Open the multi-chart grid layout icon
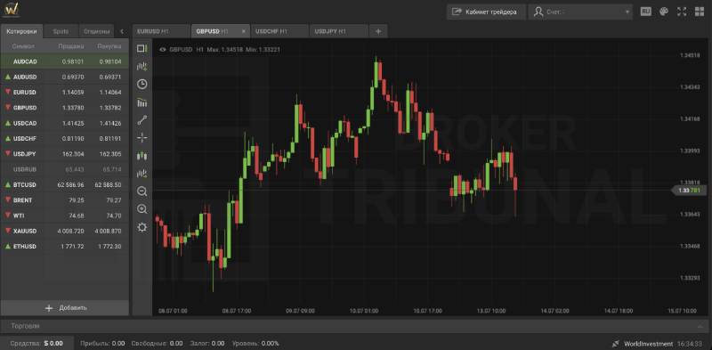This screenshot has width=712, height=350. [700, 12]
